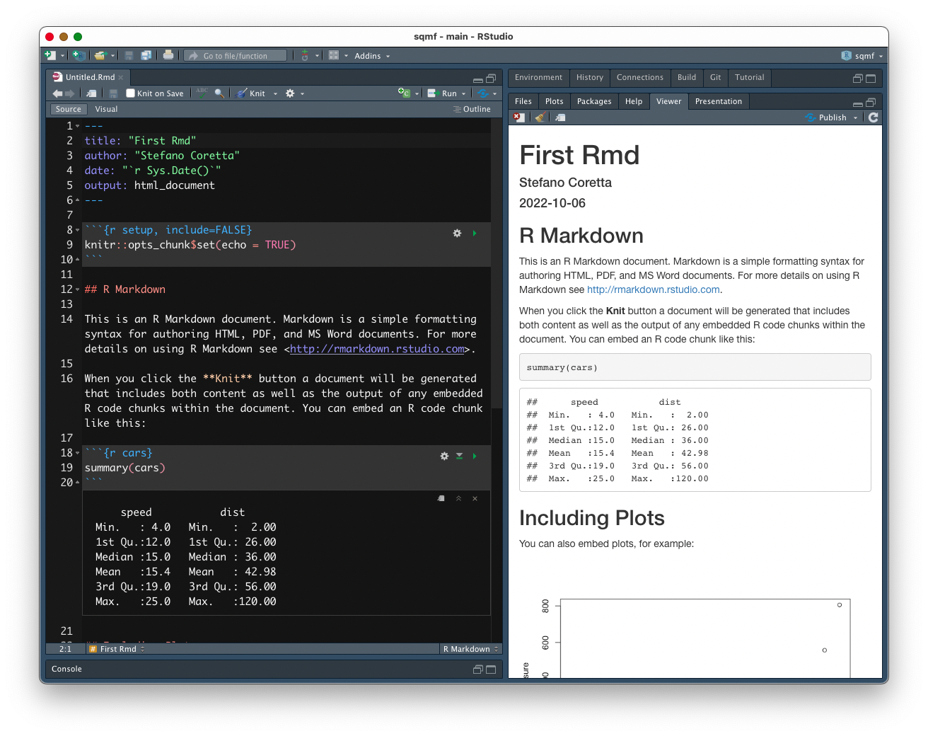The width and height of the screenshot is (928, 736).
Task: Insert a new code chunk
Action: [404, 93]
